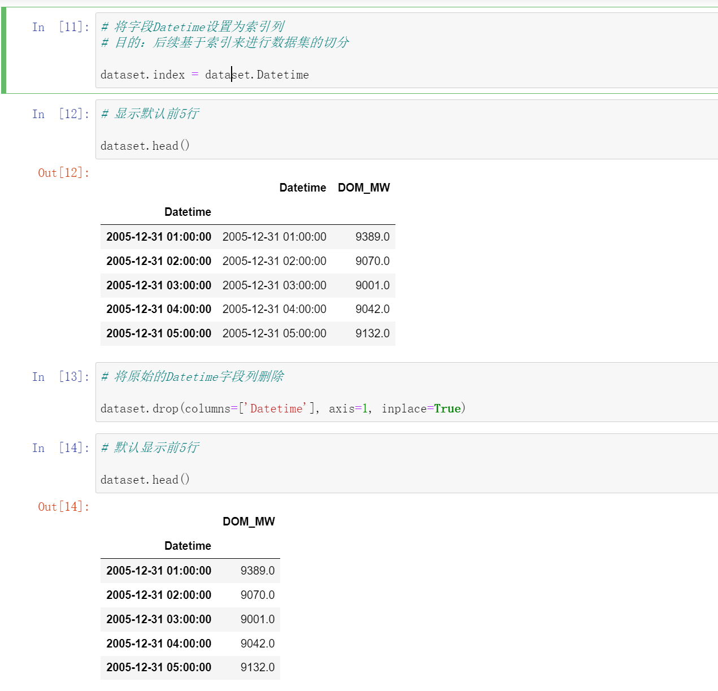Click the Out[12] output prompt
Screen dimensions: 718x691
[63, 173]
